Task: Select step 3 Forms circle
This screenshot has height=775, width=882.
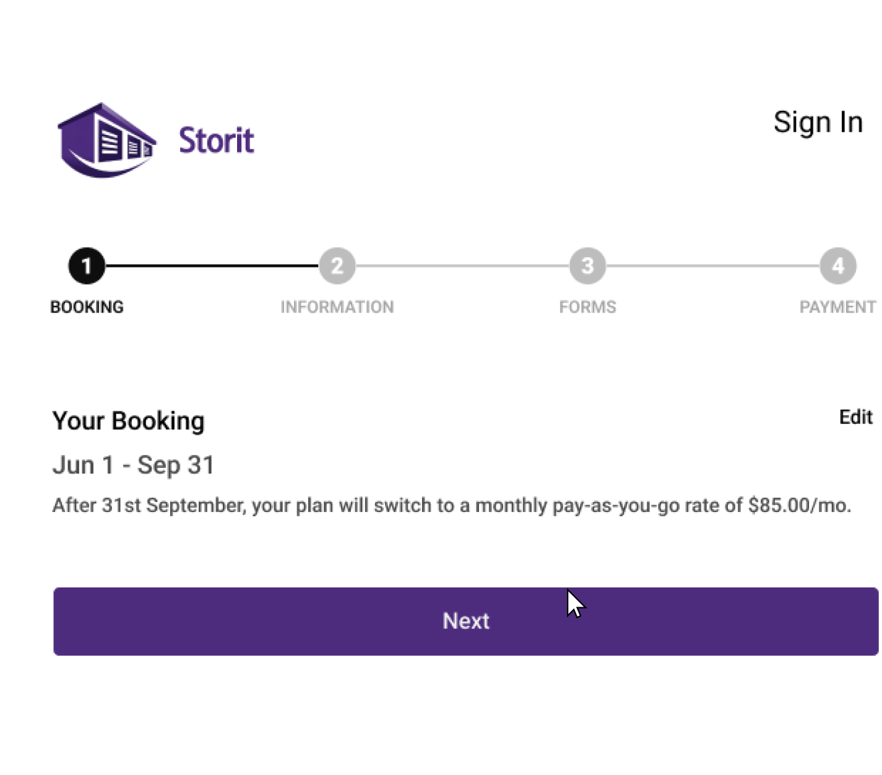Action: click(587, 265)
